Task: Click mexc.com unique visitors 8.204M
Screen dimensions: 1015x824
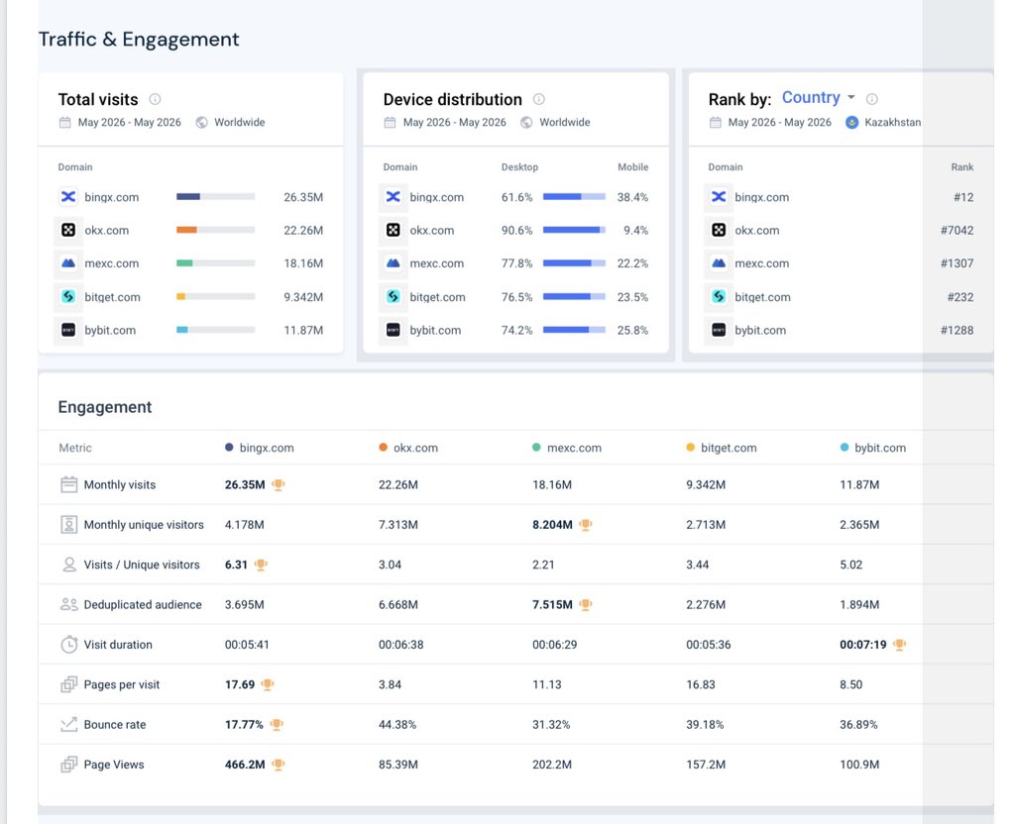Action: (552, 525)
